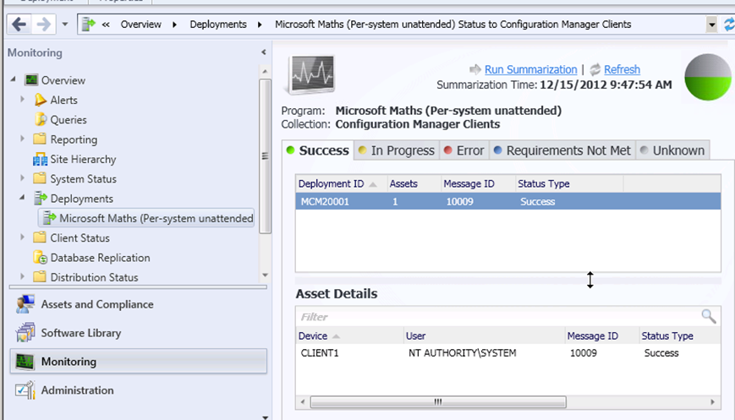Open the arrow after Overview breadcrumb
Image resolution: width=735 pixels, height=420 pixels.
175,25
